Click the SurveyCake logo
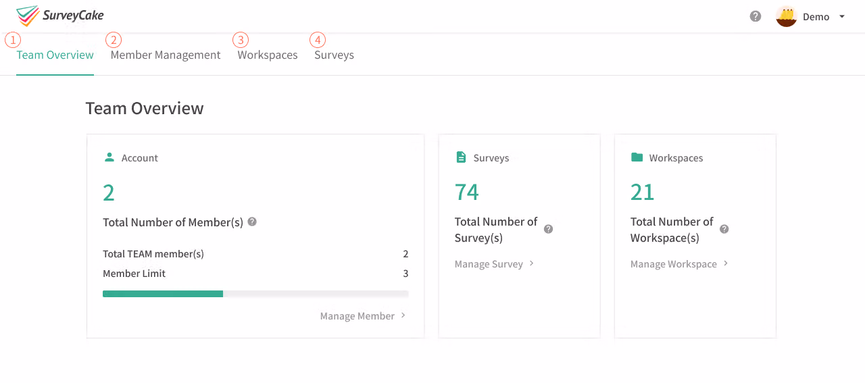This screenshot has width=865, height=383. click(x=60, y=16)
